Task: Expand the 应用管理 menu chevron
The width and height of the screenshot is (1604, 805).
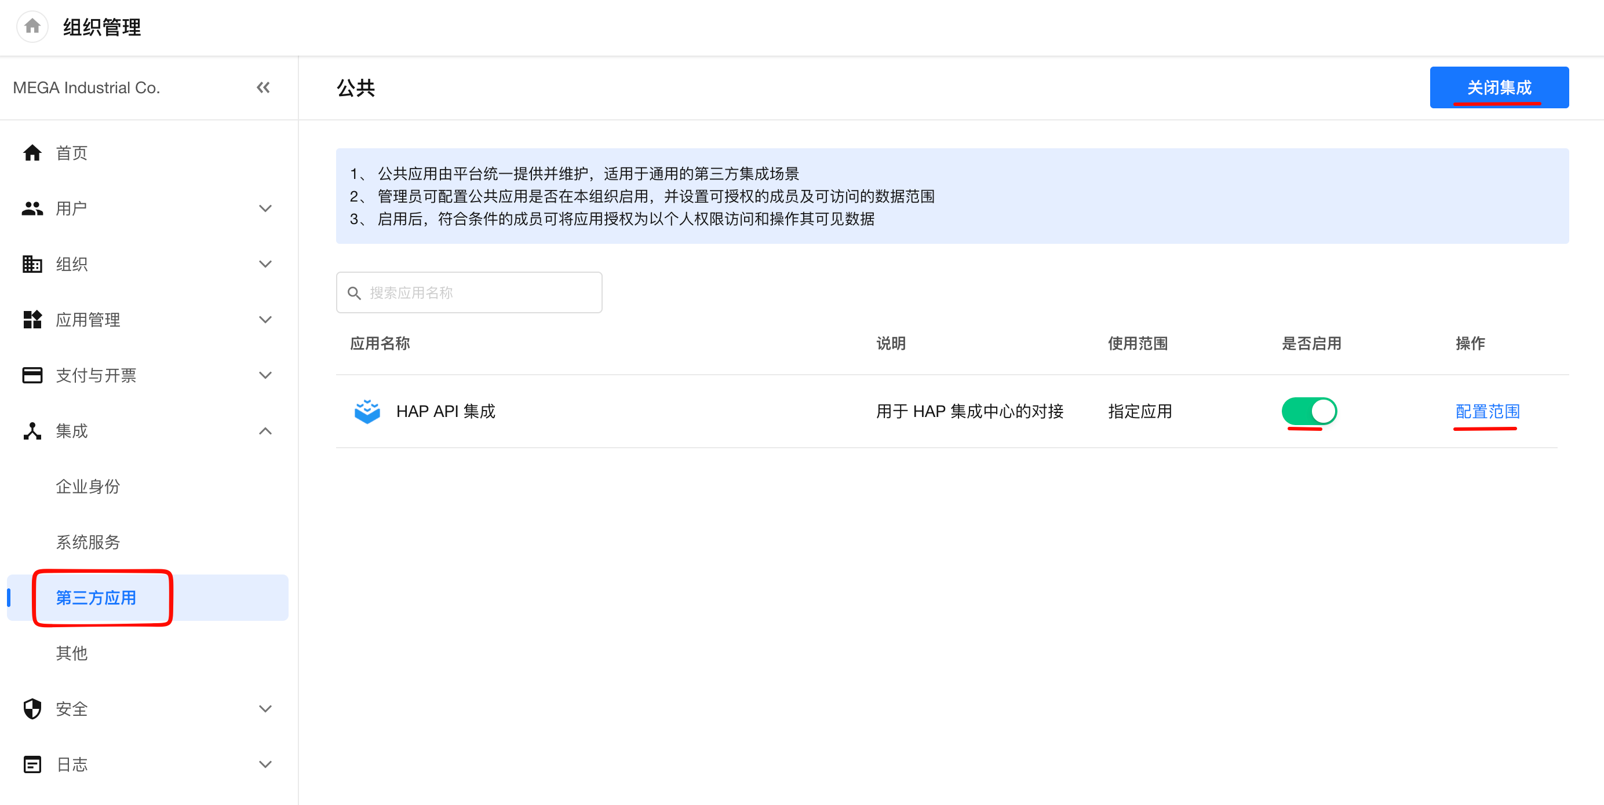Action: (265, 319)
